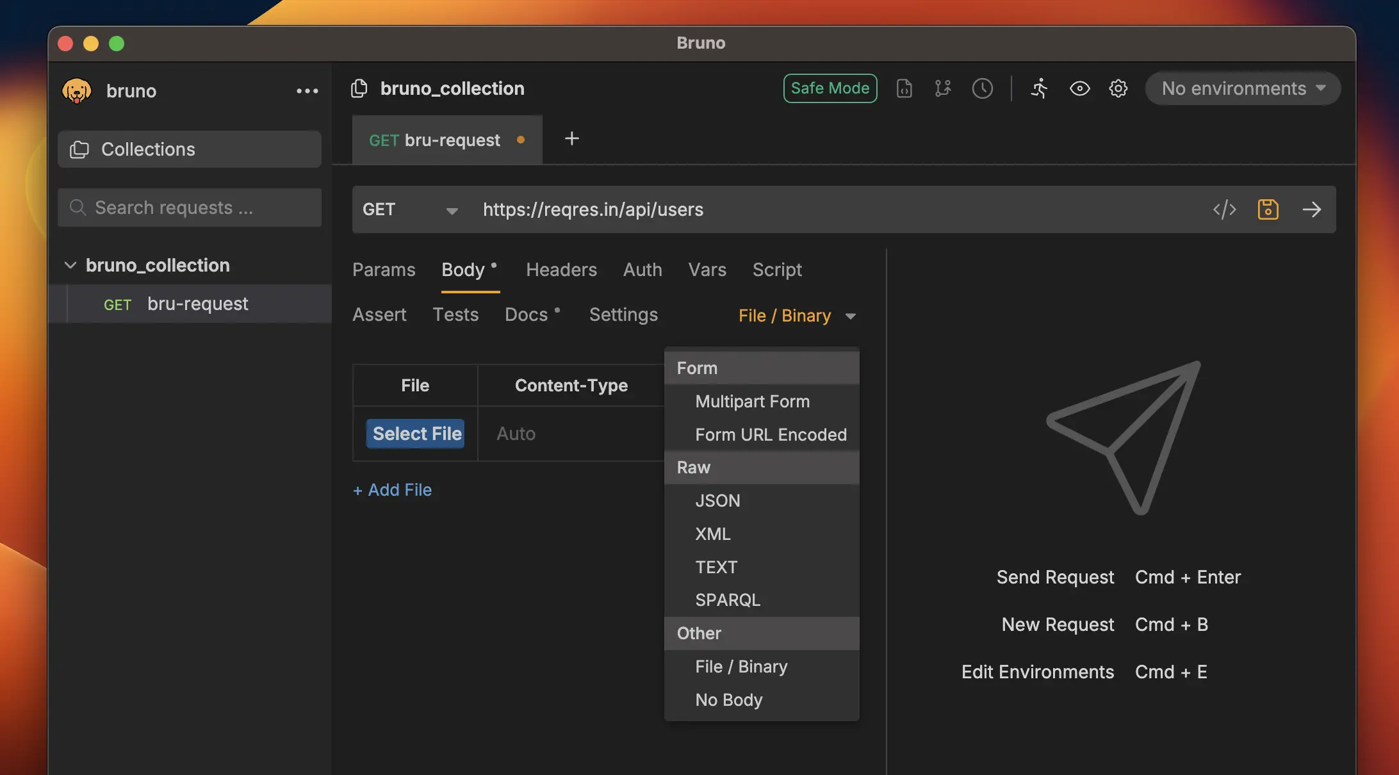Click the save request disk icon
This screenshot has height=775, width=1399.
click(x=1268, y=209)
